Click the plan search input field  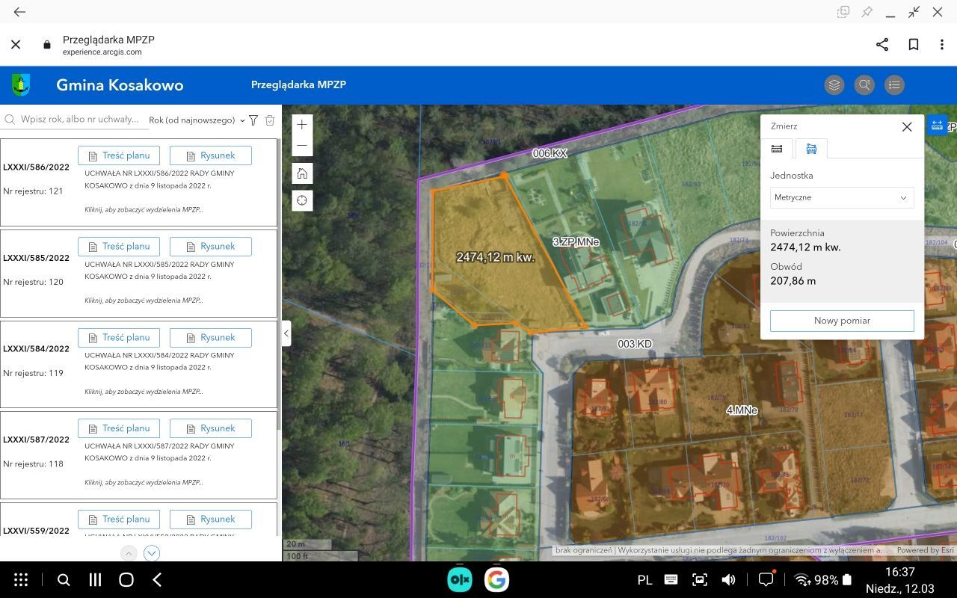point(79,120)
